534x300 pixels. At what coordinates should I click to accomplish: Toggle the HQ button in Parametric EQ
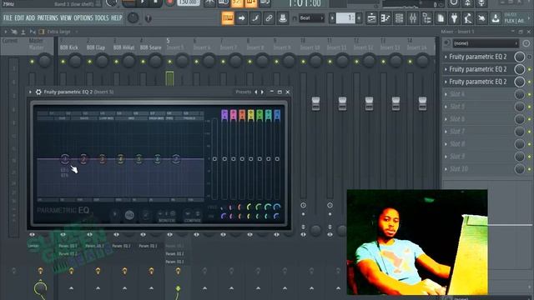point(129,215)
